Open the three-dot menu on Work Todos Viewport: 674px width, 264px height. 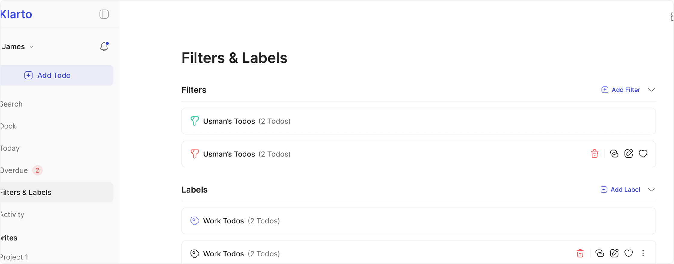click(643, 253)
